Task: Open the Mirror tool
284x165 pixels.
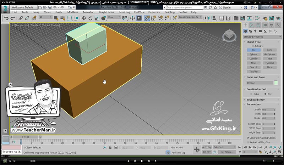Action: click(x=207, y=18)
